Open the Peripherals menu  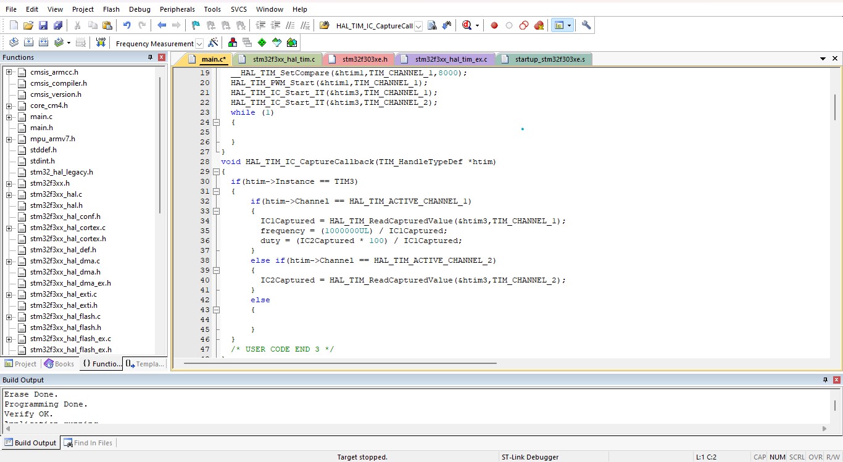click(x=177, y=9)
